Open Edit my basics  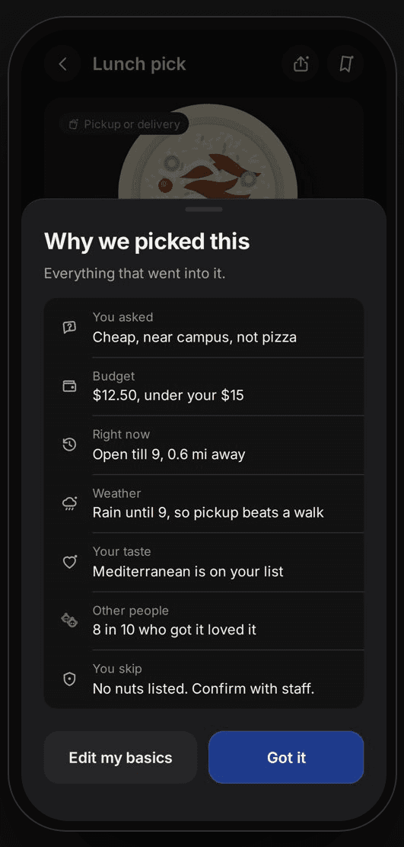pos(120,757)
